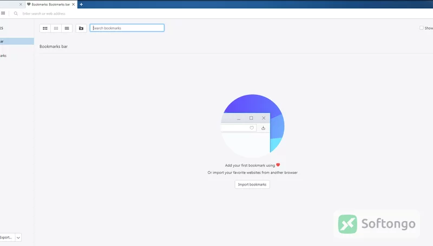Switch to large thumbnails view
Image resolution: width=433 pixels, height=246 pixels.
point(45,28)
